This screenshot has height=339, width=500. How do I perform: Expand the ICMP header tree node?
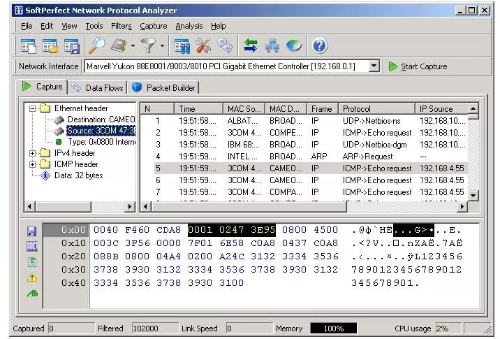tap(33, 164)
